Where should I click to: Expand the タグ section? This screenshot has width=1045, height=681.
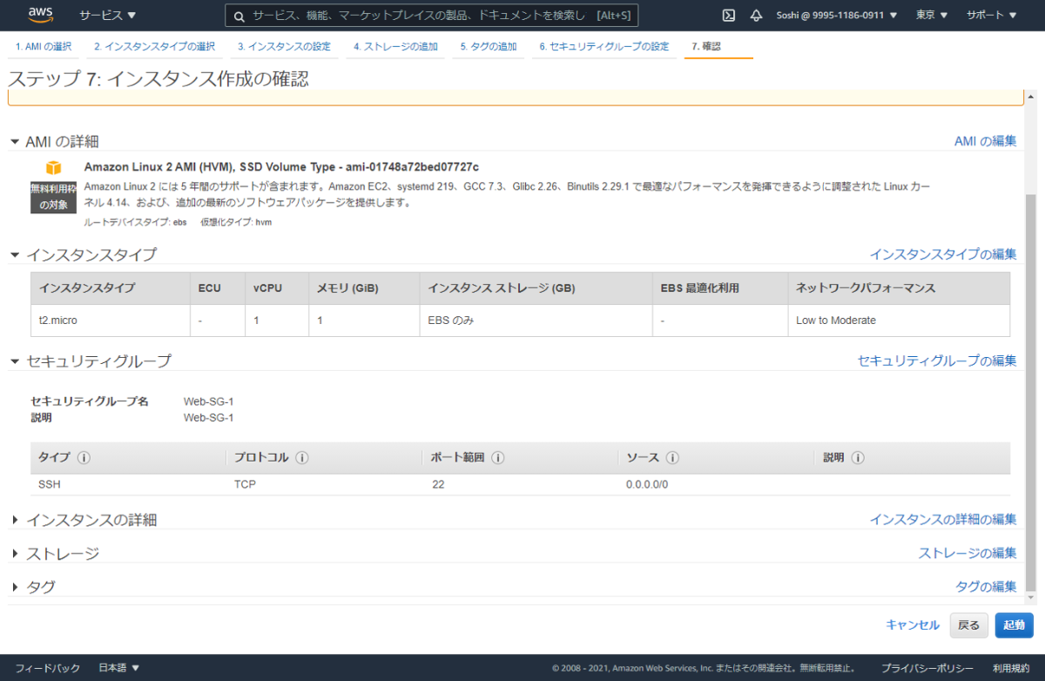pyautogui.click(x=15, y=587)
